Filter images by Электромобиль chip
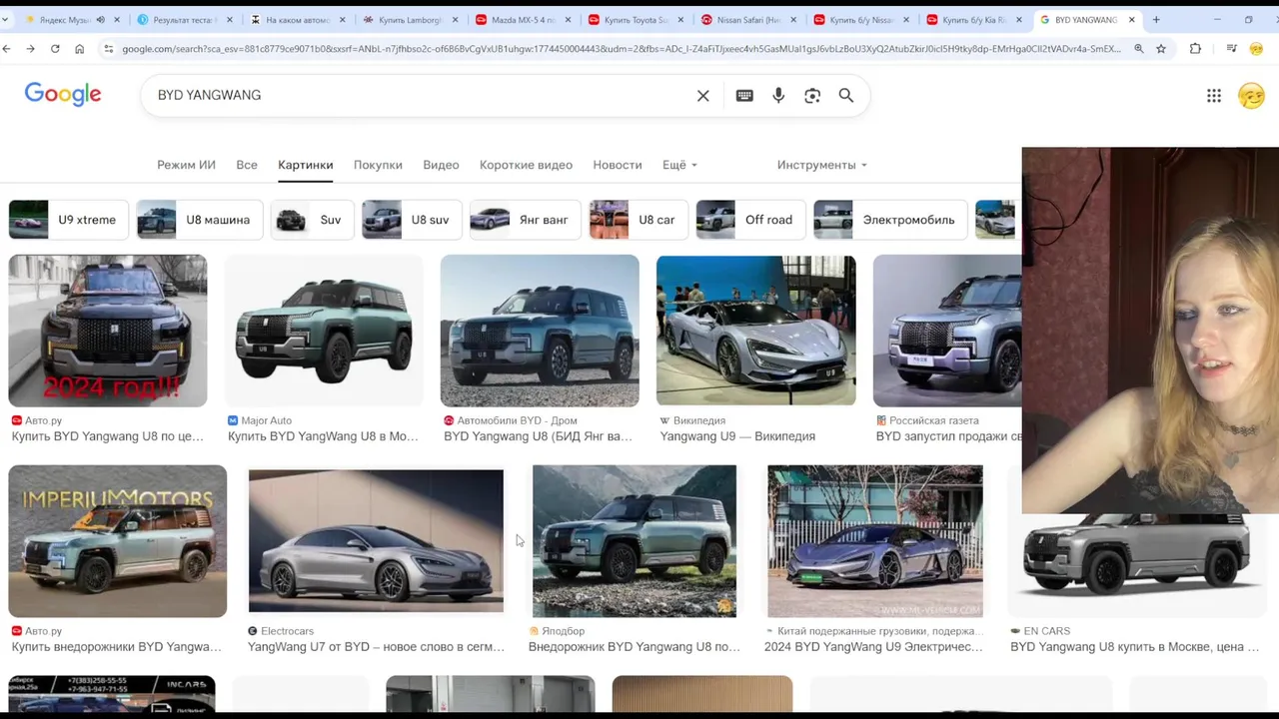 889,220
